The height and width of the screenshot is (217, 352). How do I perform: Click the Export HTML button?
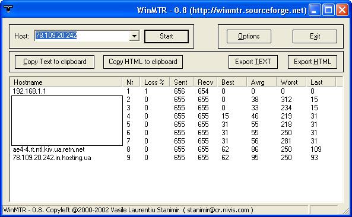pos(312,62)
